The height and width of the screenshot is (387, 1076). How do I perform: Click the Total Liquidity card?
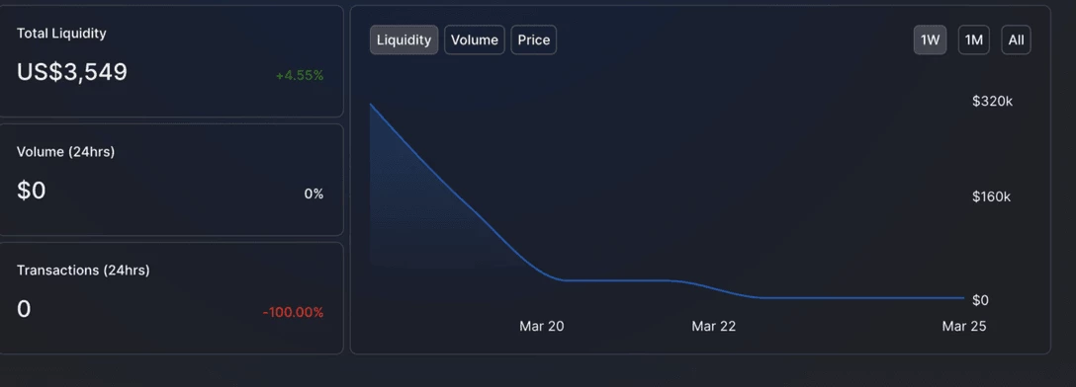coord(170,61)
